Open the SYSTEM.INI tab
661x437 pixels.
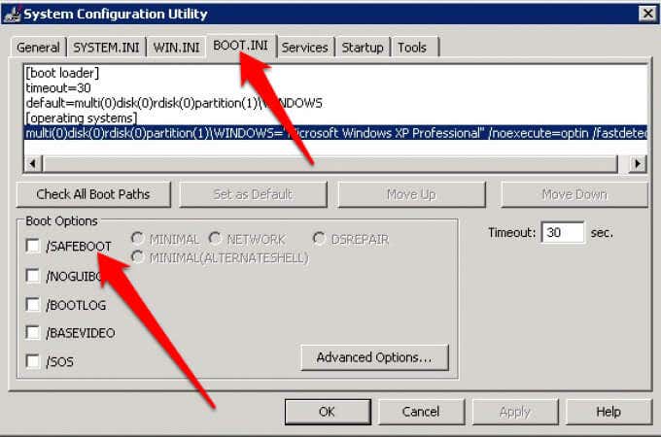coord(106,48)
